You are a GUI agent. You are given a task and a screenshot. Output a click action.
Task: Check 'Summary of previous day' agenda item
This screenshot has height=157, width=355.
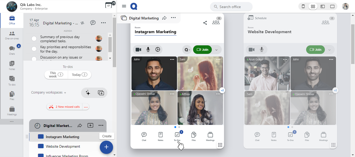[x=34, y=39]
